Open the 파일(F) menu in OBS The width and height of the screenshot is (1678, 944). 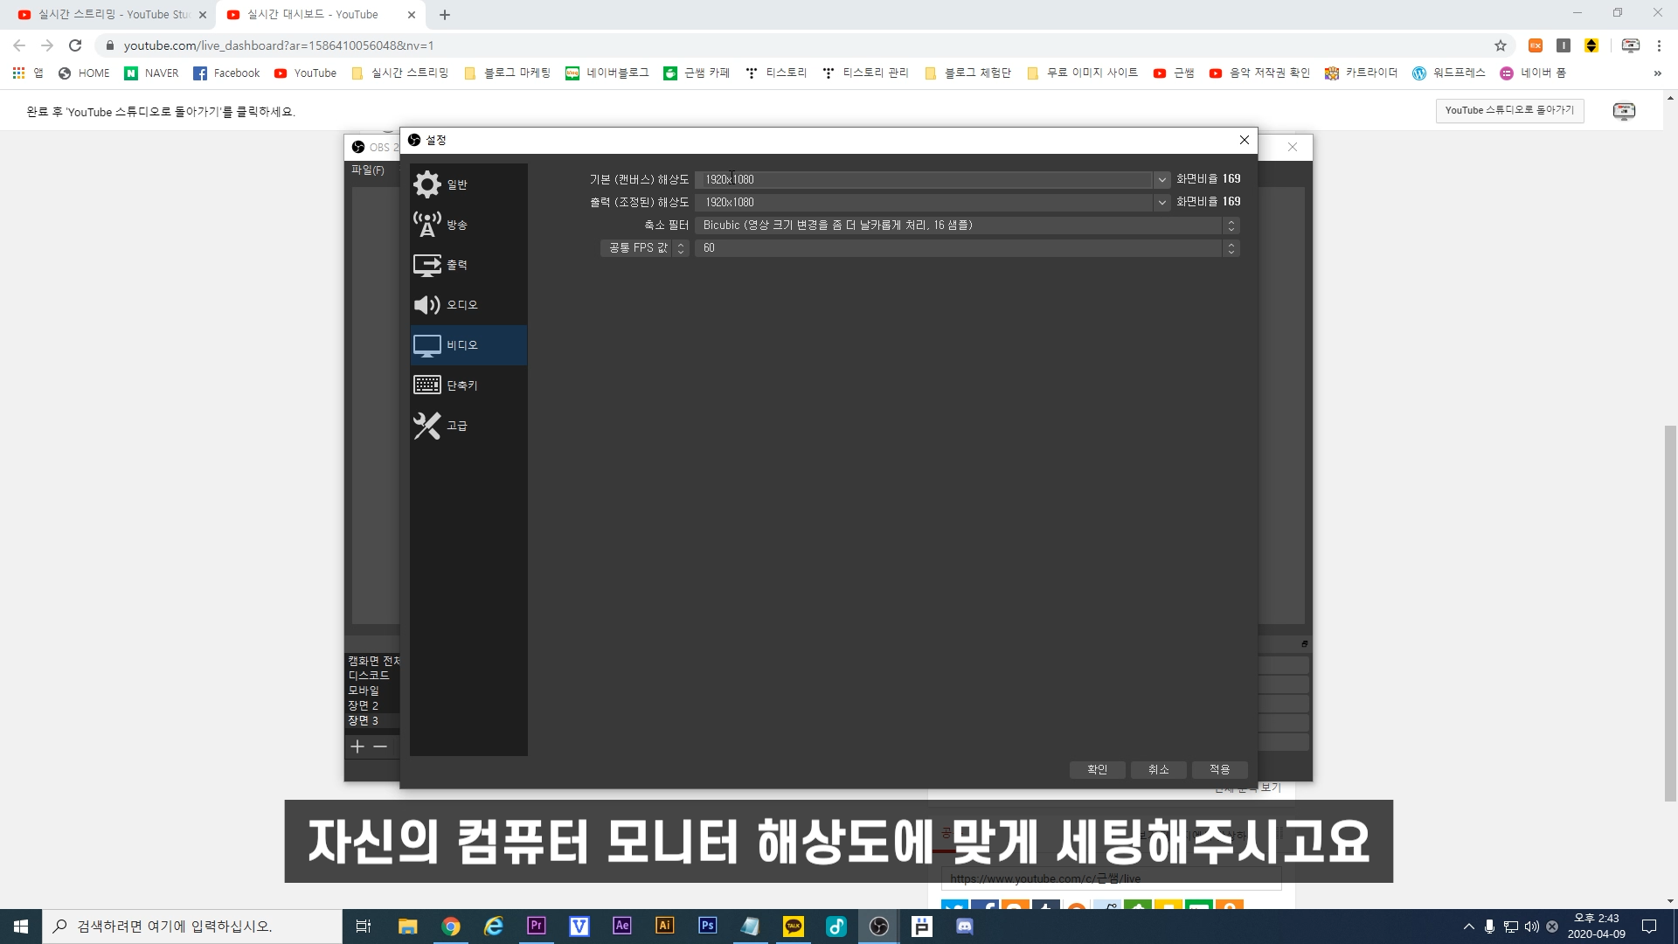pos(368,170)
